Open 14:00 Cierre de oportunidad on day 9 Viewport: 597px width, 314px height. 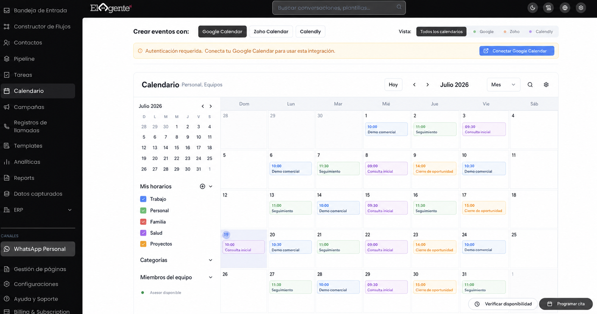(x=435, y=169)
